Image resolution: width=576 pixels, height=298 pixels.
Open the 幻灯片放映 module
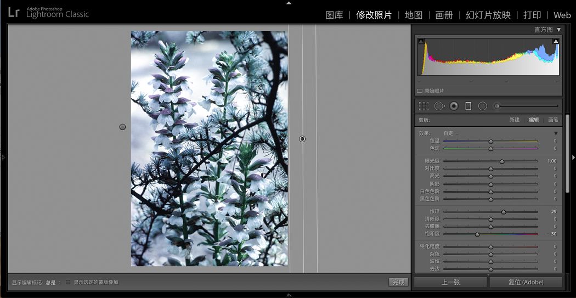(488, 15)
